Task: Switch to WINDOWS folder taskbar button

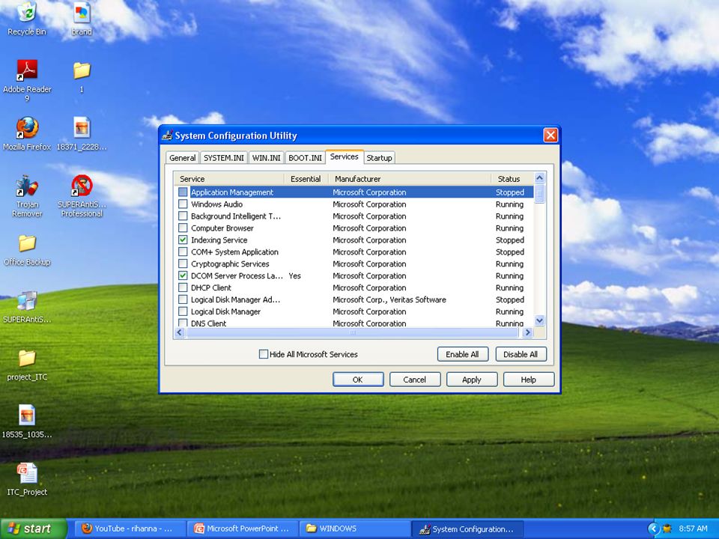Action: pos(355,529)
